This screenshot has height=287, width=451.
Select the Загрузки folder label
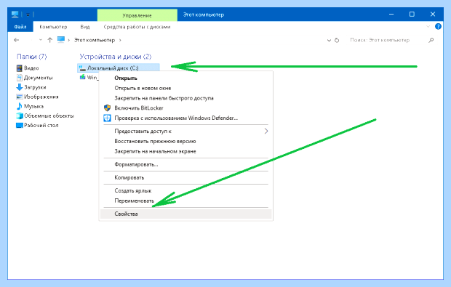35,87
